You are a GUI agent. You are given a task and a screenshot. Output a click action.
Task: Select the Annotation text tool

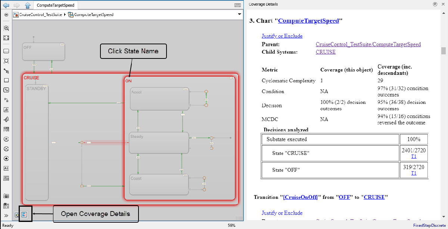coord(6,168)
